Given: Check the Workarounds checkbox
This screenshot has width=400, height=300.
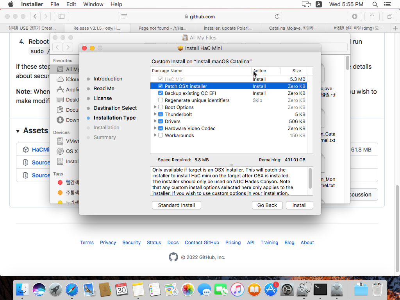Looking at the screenshot, I should (161, 135).
